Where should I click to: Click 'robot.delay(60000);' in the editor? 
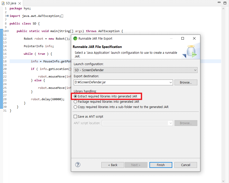48,99
